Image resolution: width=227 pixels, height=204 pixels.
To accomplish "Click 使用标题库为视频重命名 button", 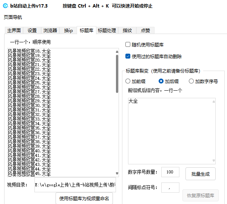I will point(84,198).
